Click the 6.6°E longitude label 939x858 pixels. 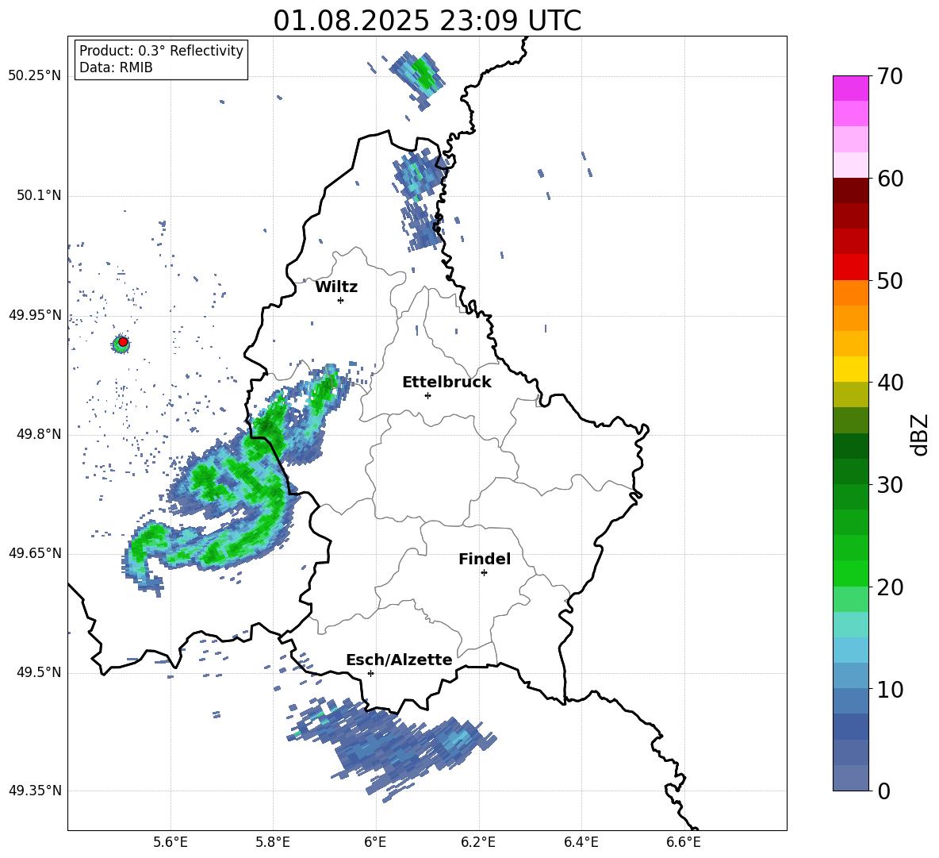(x=684, y=842)
